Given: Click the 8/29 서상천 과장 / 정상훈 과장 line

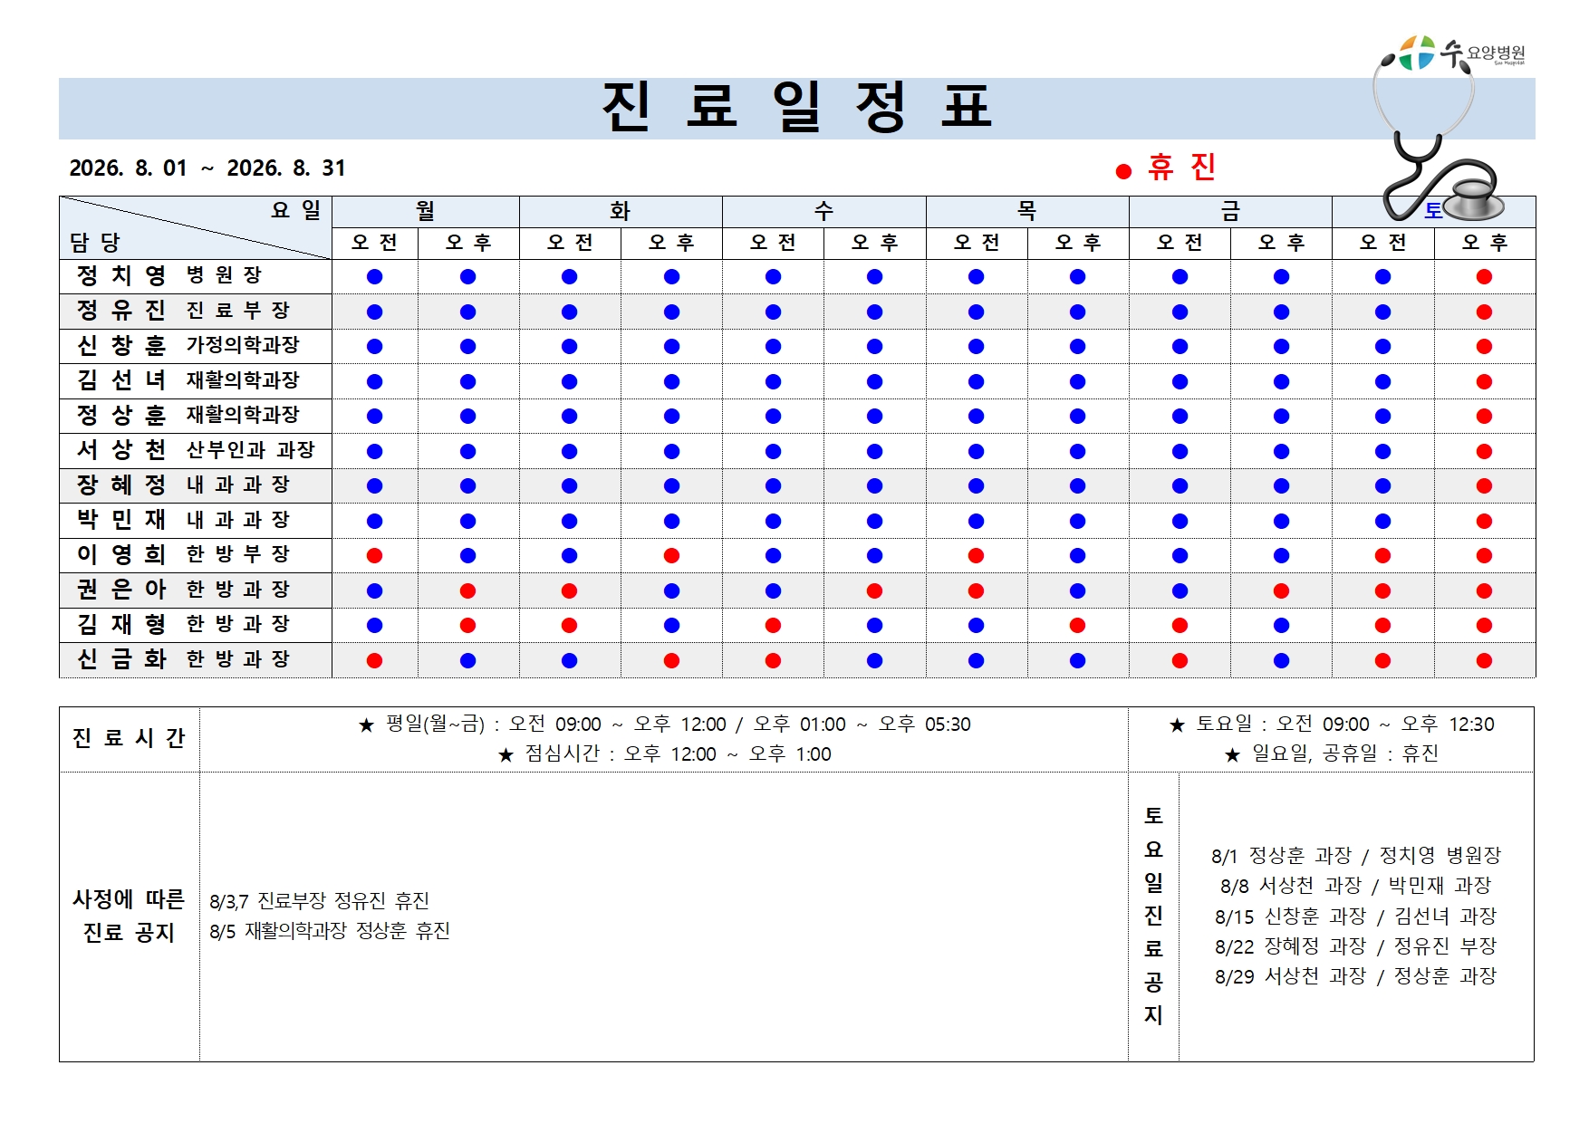Looking at the screenshot, I should pyautogui.click(x=1356, y=976).
